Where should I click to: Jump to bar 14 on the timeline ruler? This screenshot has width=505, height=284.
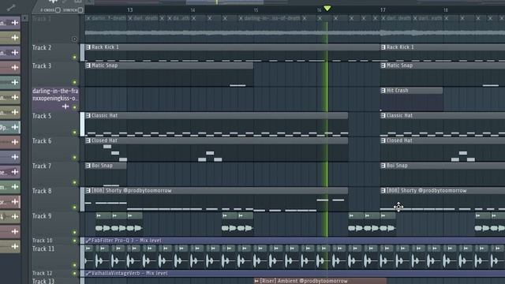[193, 10]
